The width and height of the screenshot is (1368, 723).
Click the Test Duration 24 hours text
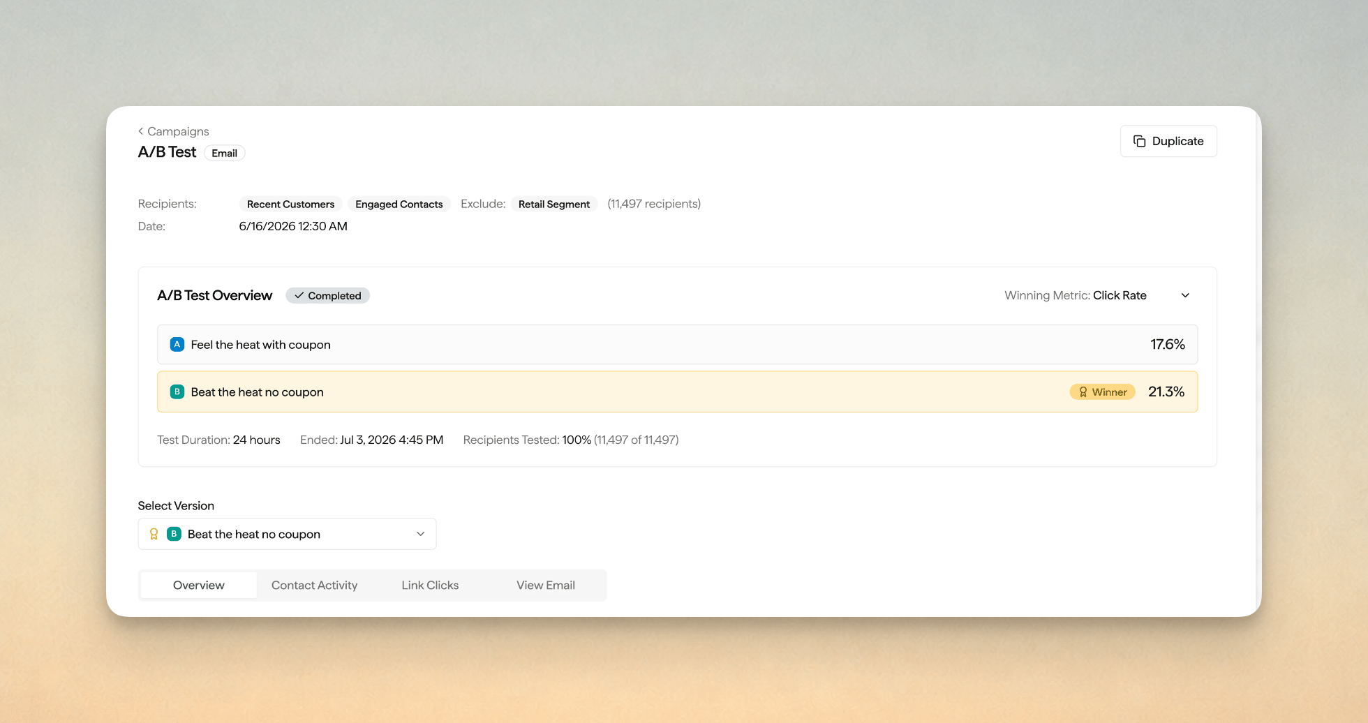[218, 440]
